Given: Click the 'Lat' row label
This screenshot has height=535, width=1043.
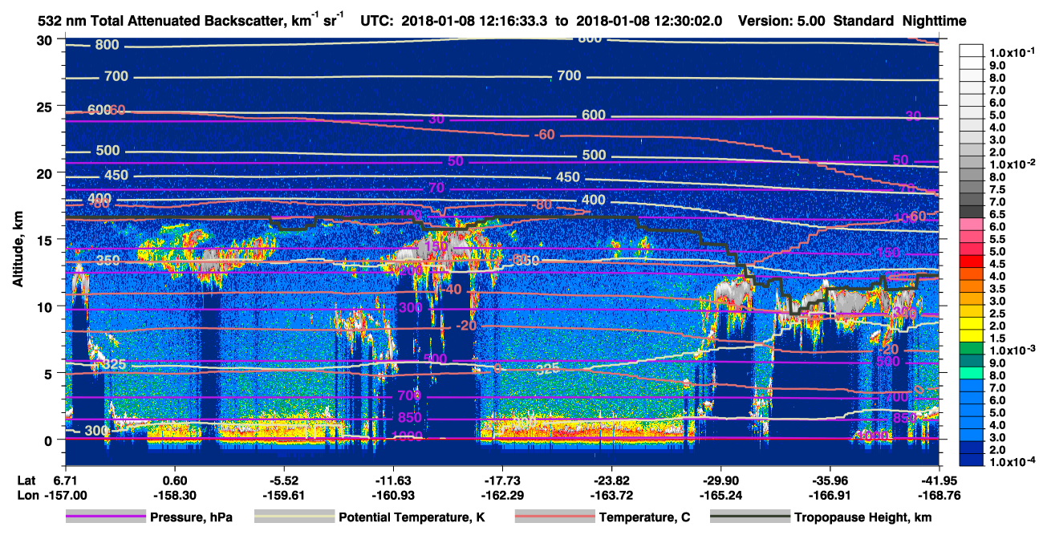Looking at the screenshot, I should 25,480.
